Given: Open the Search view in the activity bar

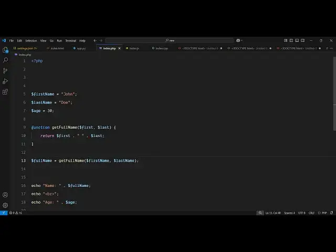Looking at the screenshot, I should (5, 60).
